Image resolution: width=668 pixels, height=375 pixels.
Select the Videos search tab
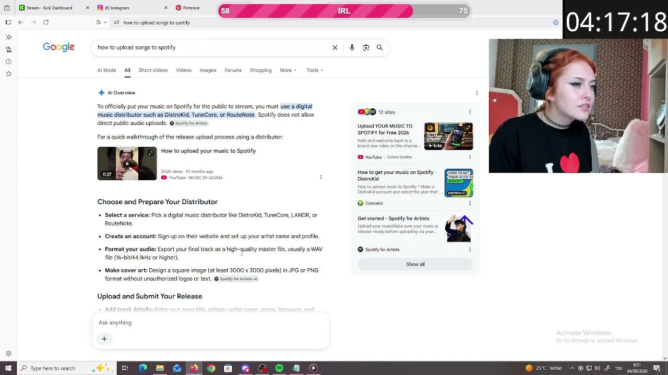tap(184, 70)
